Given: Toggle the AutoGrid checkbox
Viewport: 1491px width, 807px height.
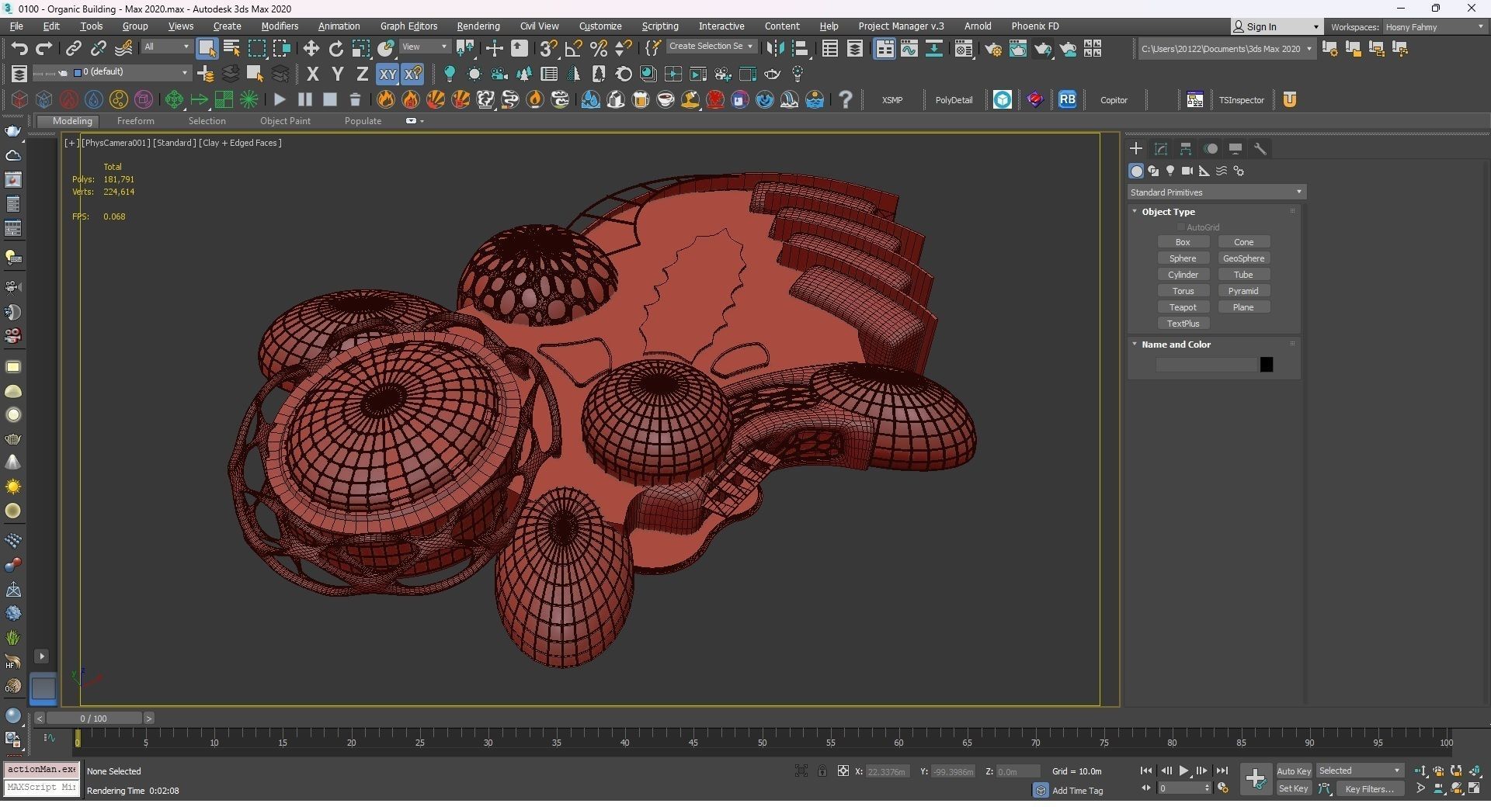Looking at the screenshot, I should pos(1181,227).
